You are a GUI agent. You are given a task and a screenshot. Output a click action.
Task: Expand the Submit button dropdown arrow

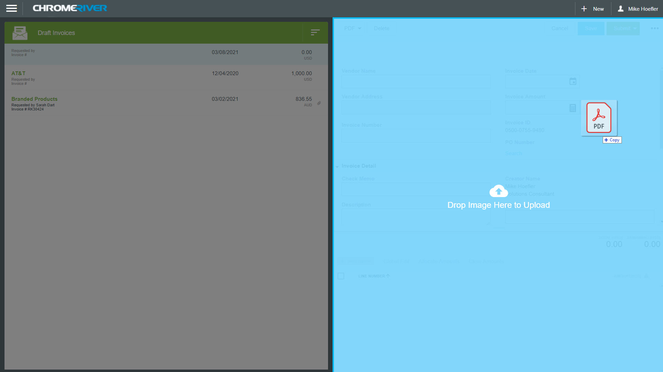(634, 28)
